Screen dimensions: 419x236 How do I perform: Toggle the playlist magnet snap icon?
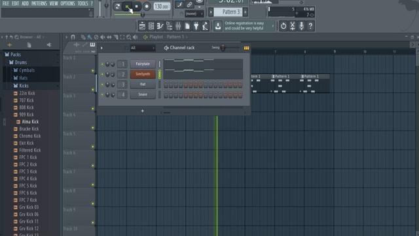[73, 37]
